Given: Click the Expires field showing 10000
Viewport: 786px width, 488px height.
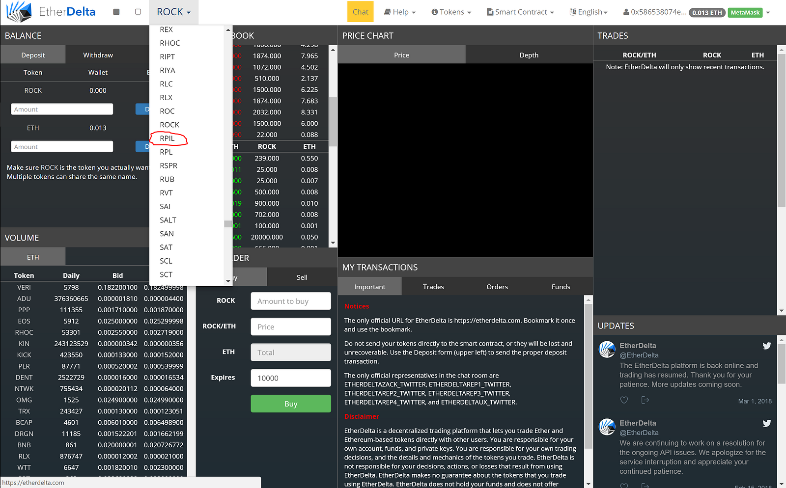Looking at the screenshot, I should [x=291, y=378].
